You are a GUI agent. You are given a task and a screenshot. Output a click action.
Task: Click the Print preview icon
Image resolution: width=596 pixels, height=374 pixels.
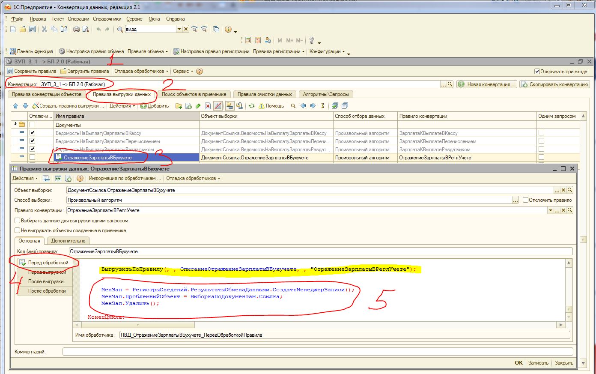tap(86, 29)
